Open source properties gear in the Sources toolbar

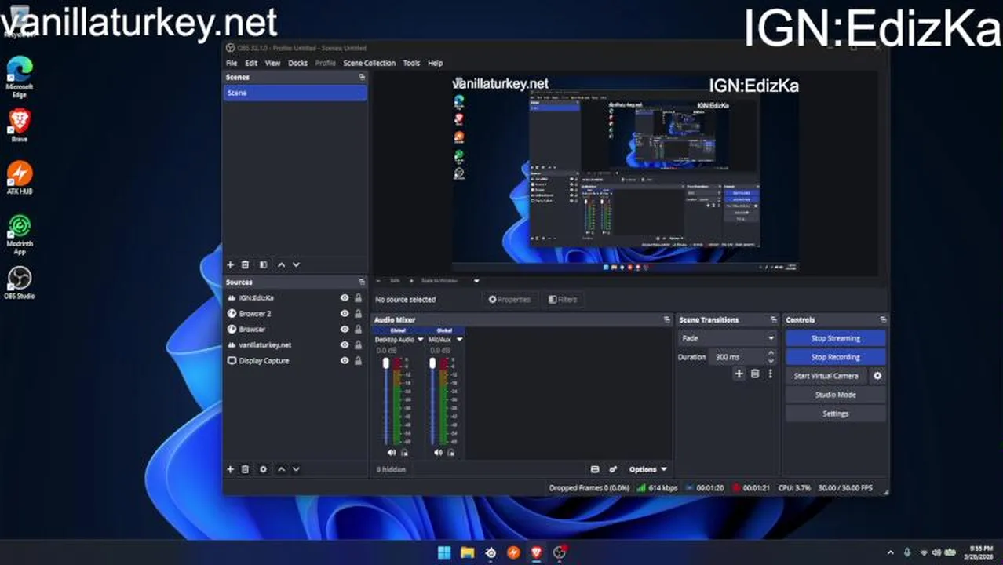263,469
